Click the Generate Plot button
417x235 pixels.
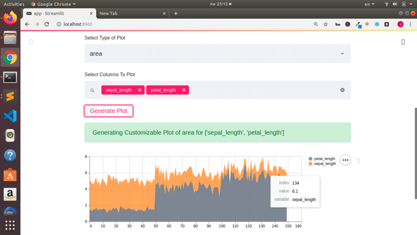pyautogui.click(x=108, y=111)
